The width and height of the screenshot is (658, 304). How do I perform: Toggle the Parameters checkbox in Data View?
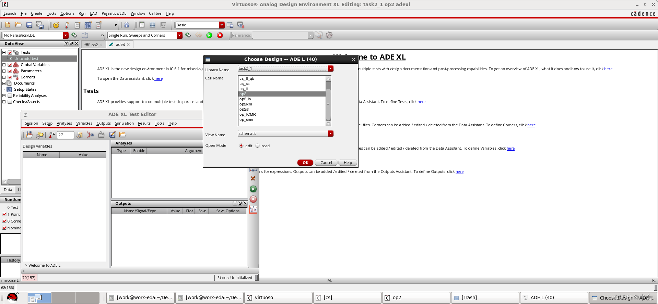tap(10, 71)
